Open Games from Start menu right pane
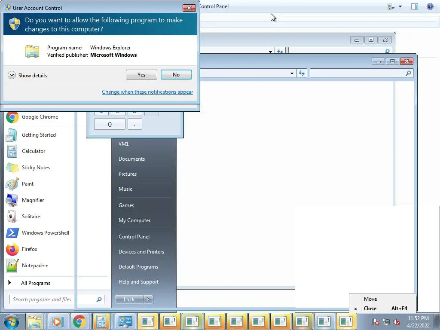Image resolution: width=440 pixels, height=330 pixels. point(126,205)
